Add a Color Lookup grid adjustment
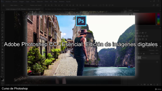 tap(147, 36)
